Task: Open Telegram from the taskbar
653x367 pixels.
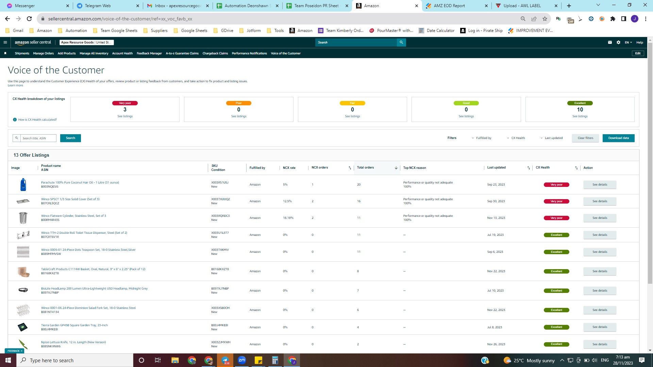Action: (225, 360)
